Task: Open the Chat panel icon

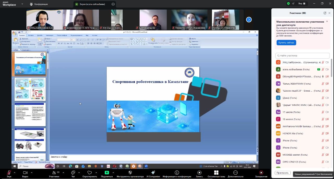Action: [x=73, y=173]
